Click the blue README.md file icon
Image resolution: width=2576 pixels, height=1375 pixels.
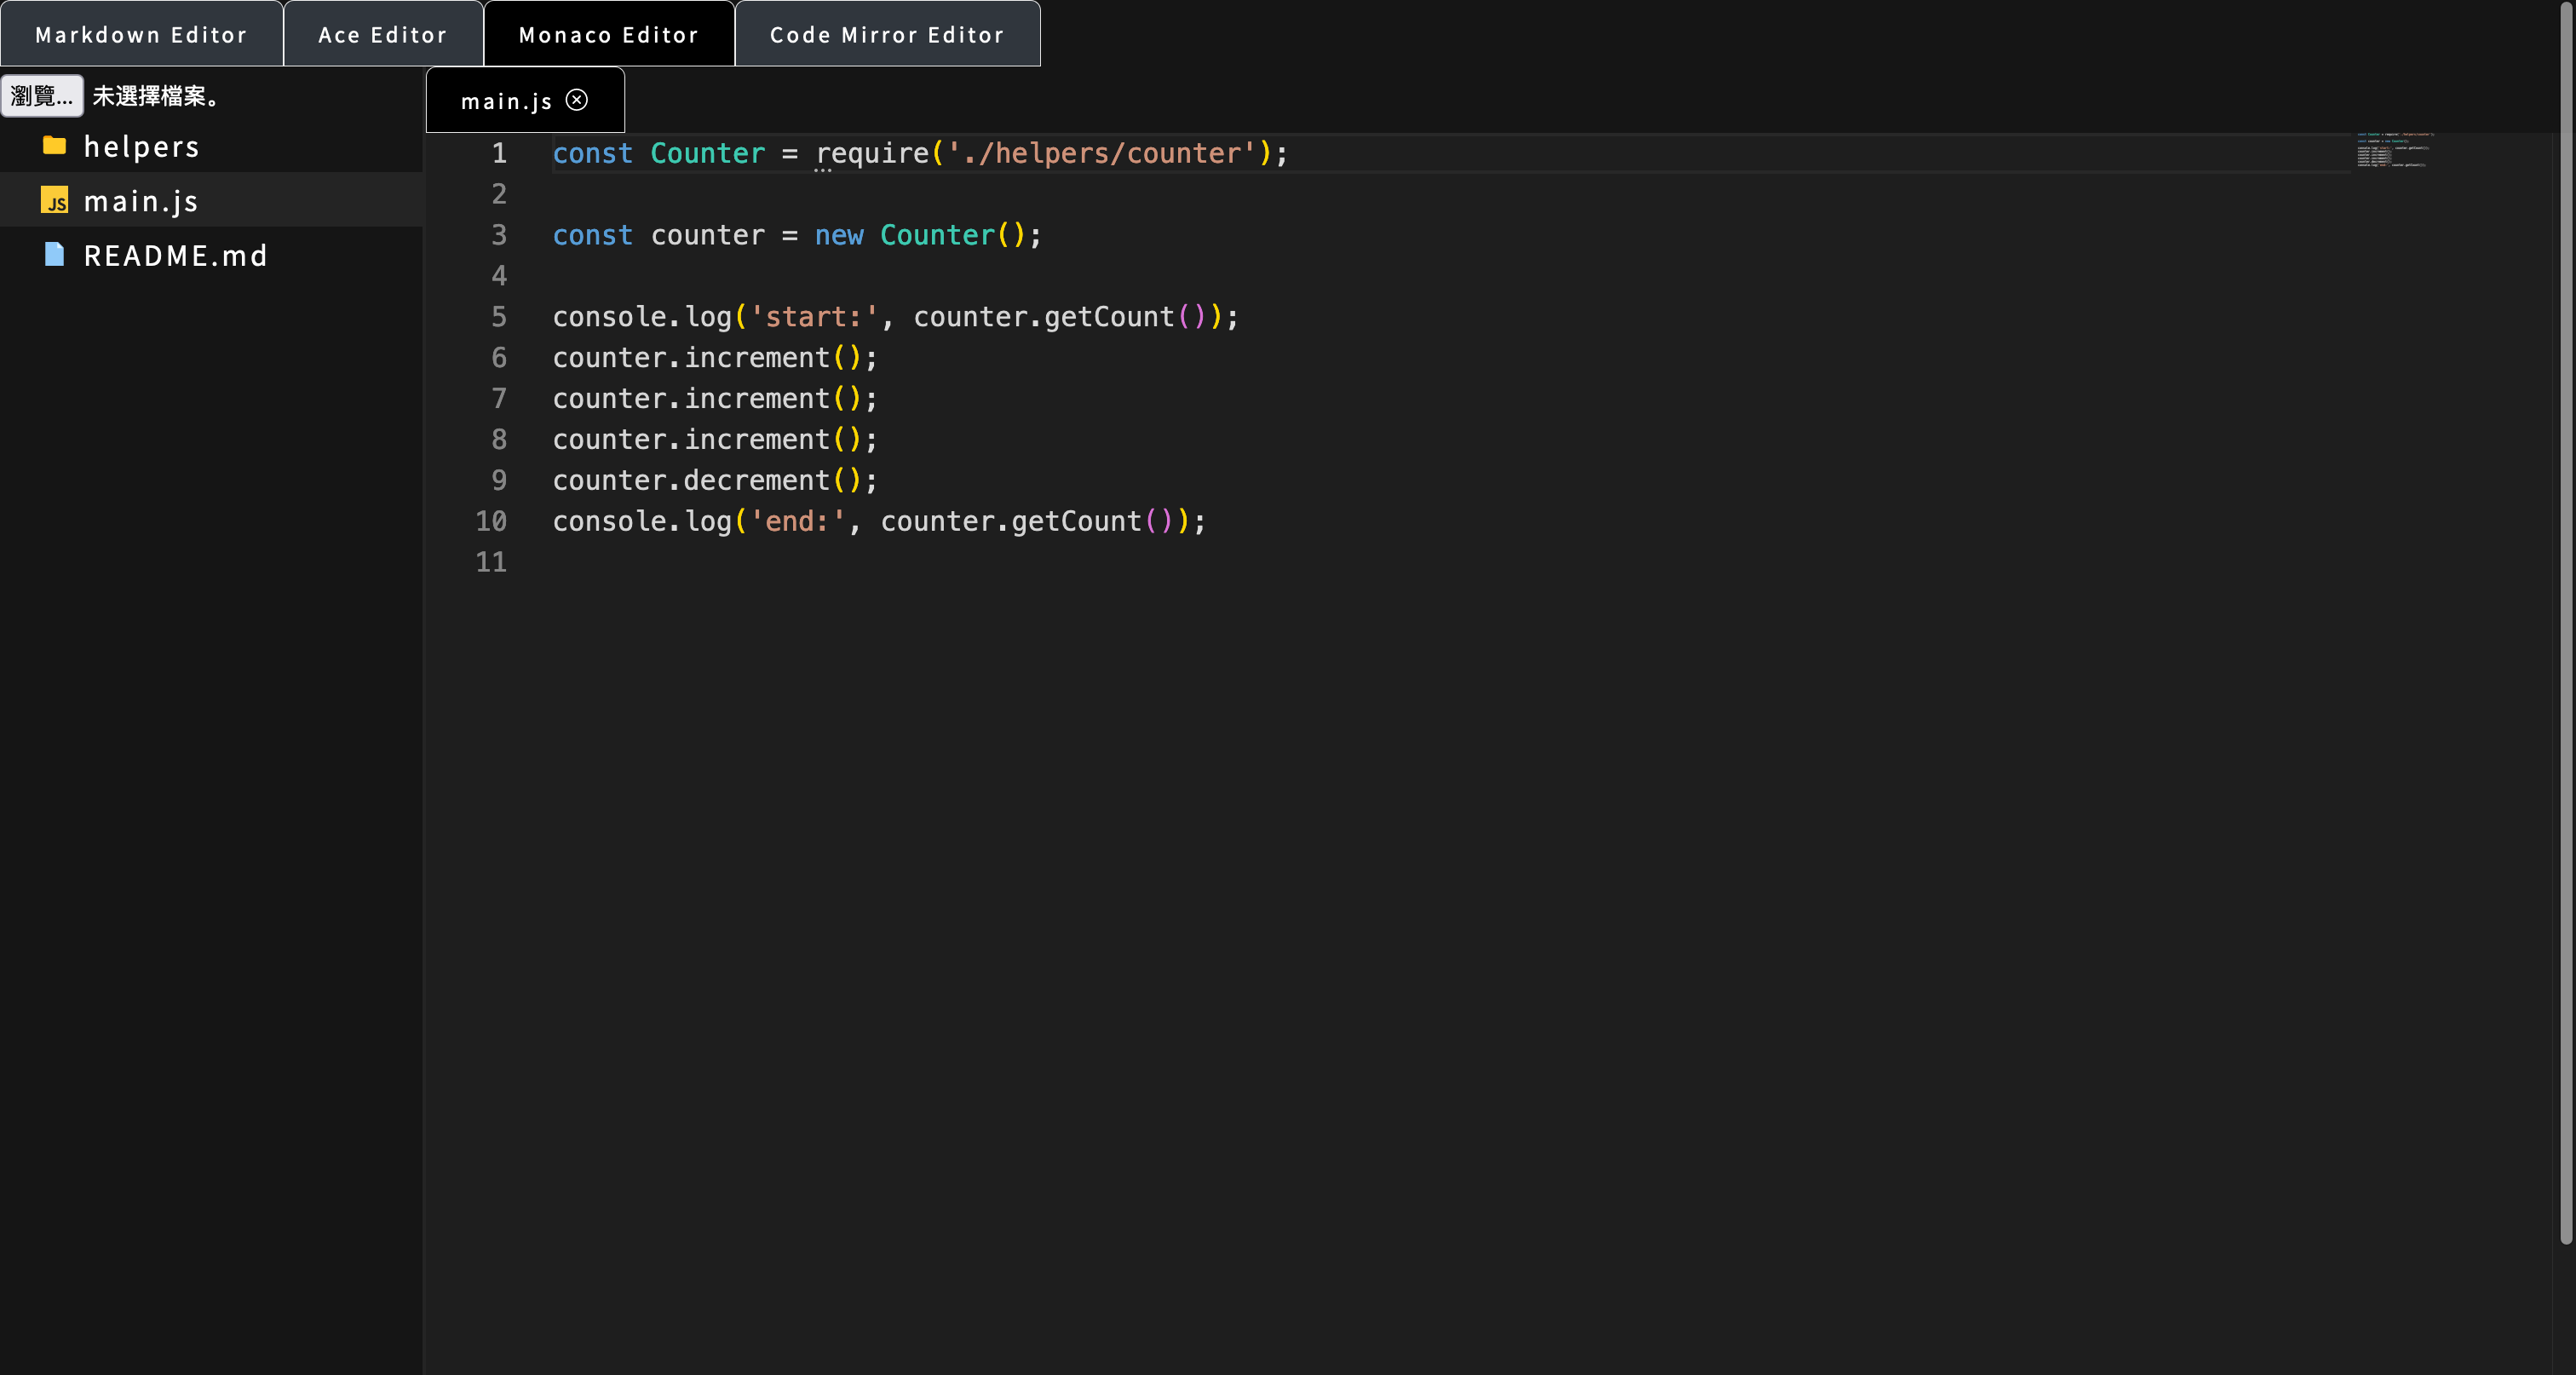coord(54,255)
